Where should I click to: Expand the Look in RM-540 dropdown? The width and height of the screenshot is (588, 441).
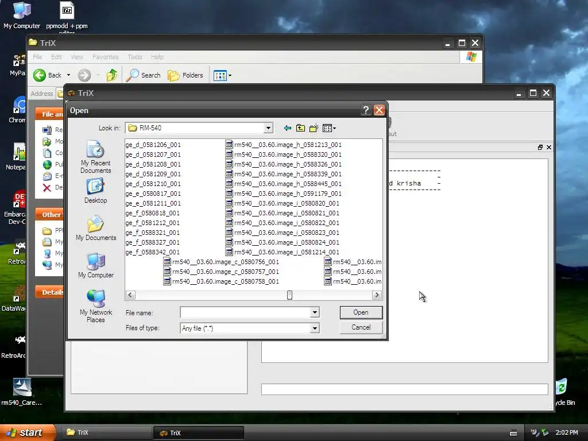268,128
